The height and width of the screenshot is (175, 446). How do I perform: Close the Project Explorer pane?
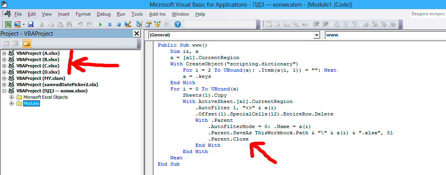tap(137, 34)
